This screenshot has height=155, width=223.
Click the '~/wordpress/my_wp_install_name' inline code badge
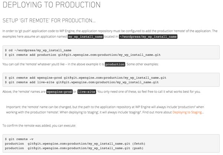coord(148,37)
